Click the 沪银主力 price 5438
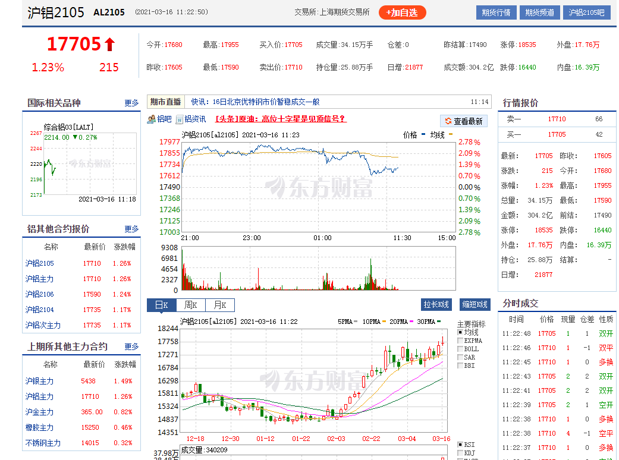619x460 pixels. [x=88, y=381]
